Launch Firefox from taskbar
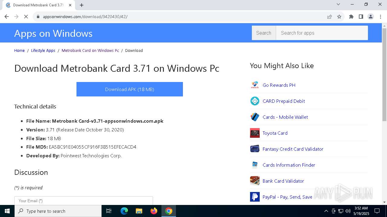This screenshot has height=217, width=387. [154, 211]
